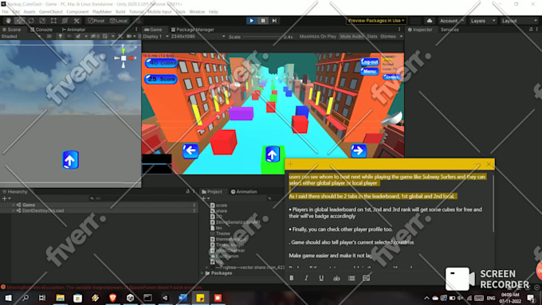Select the Rect transform tool

pyautogui.click(x=53, y=21)
